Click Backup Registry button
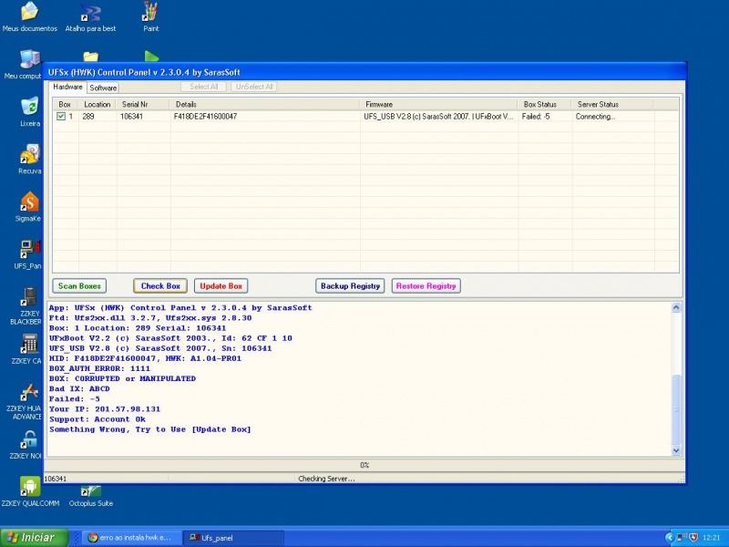 click(350, 286)
